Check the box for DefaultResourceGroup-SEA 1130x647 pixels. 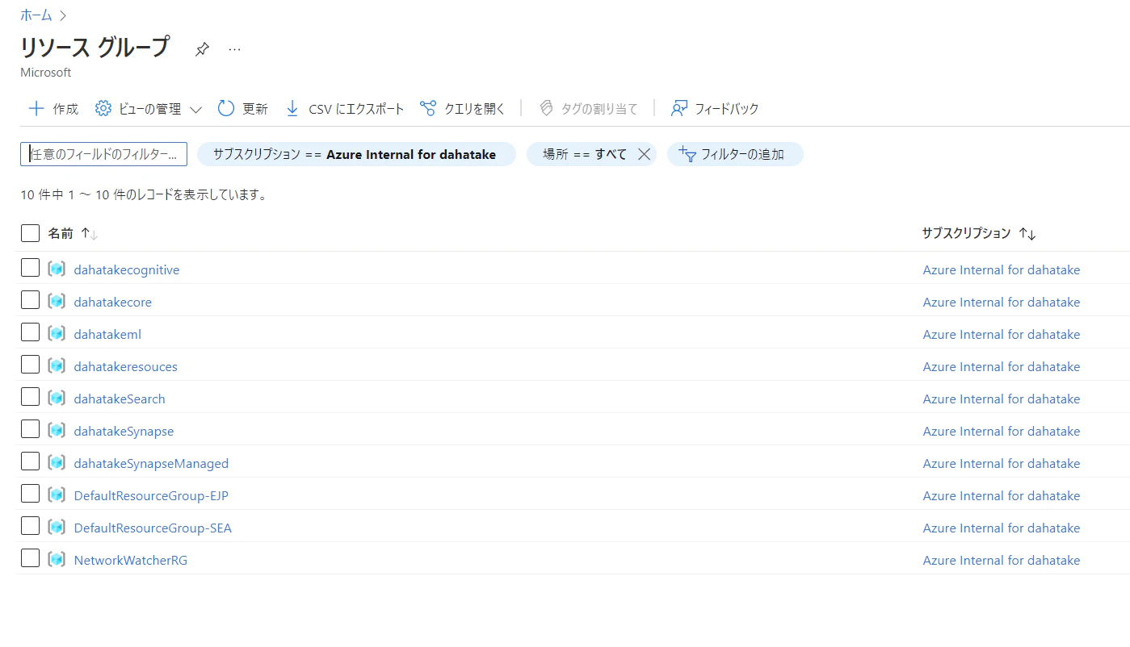point(30,525)
